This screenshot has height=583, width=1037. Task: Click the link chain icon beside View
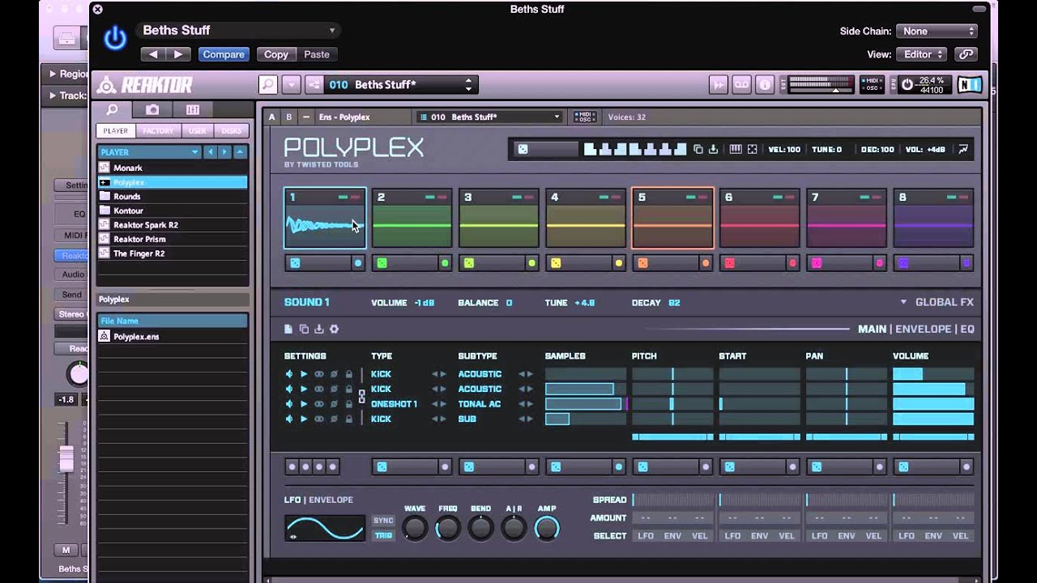point(965,54)
